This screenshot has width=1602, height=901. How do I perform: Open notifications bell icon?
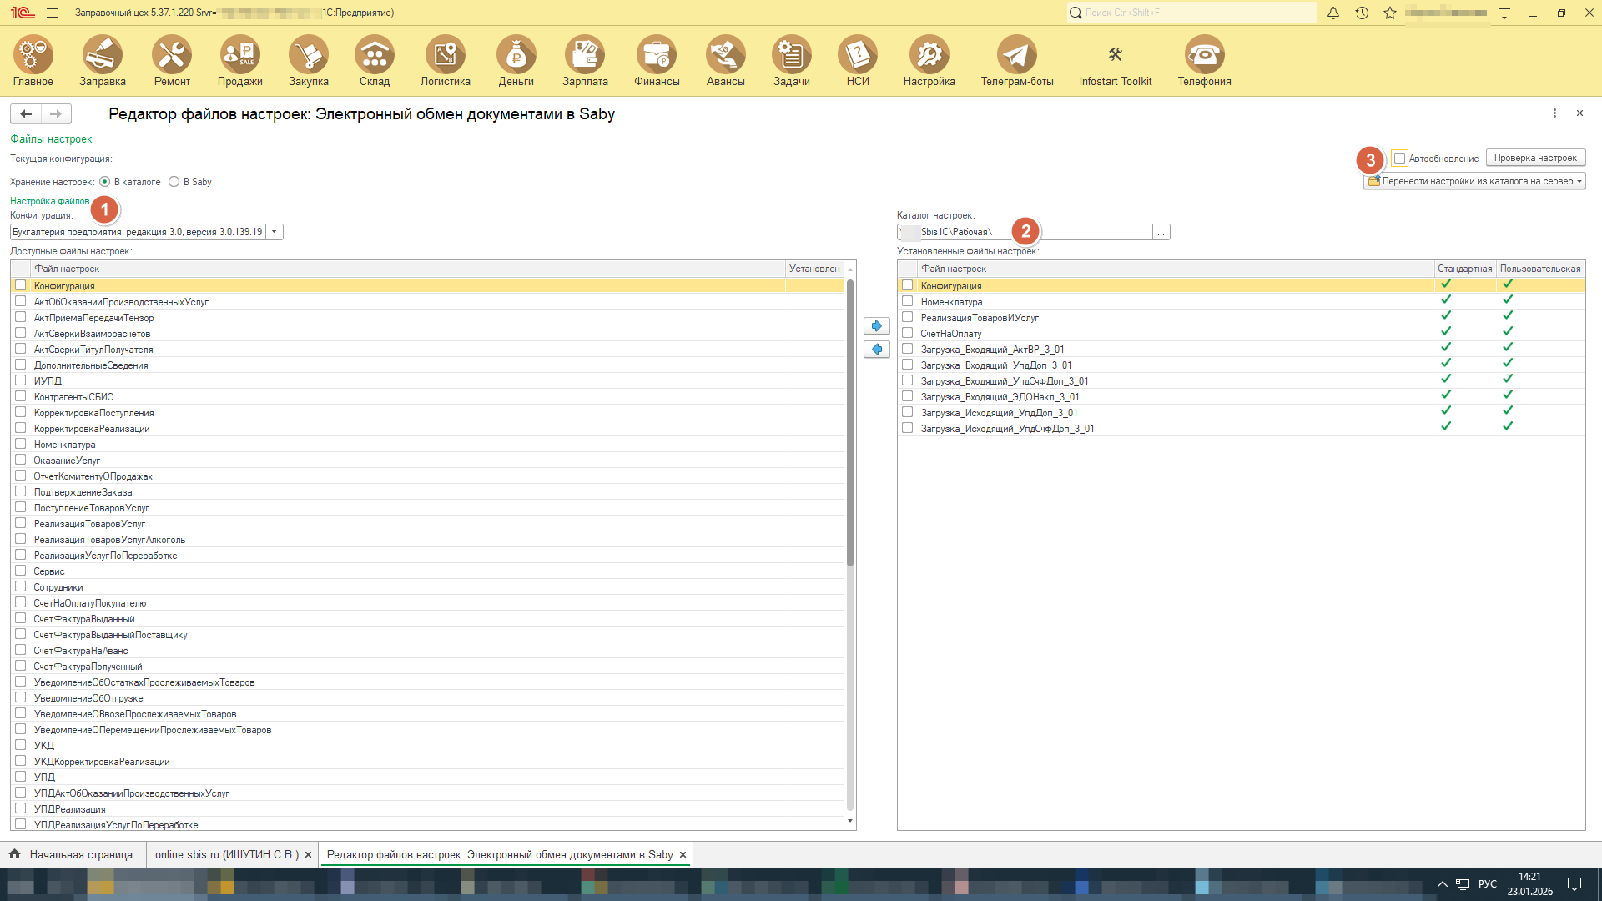click(1333, 13)
